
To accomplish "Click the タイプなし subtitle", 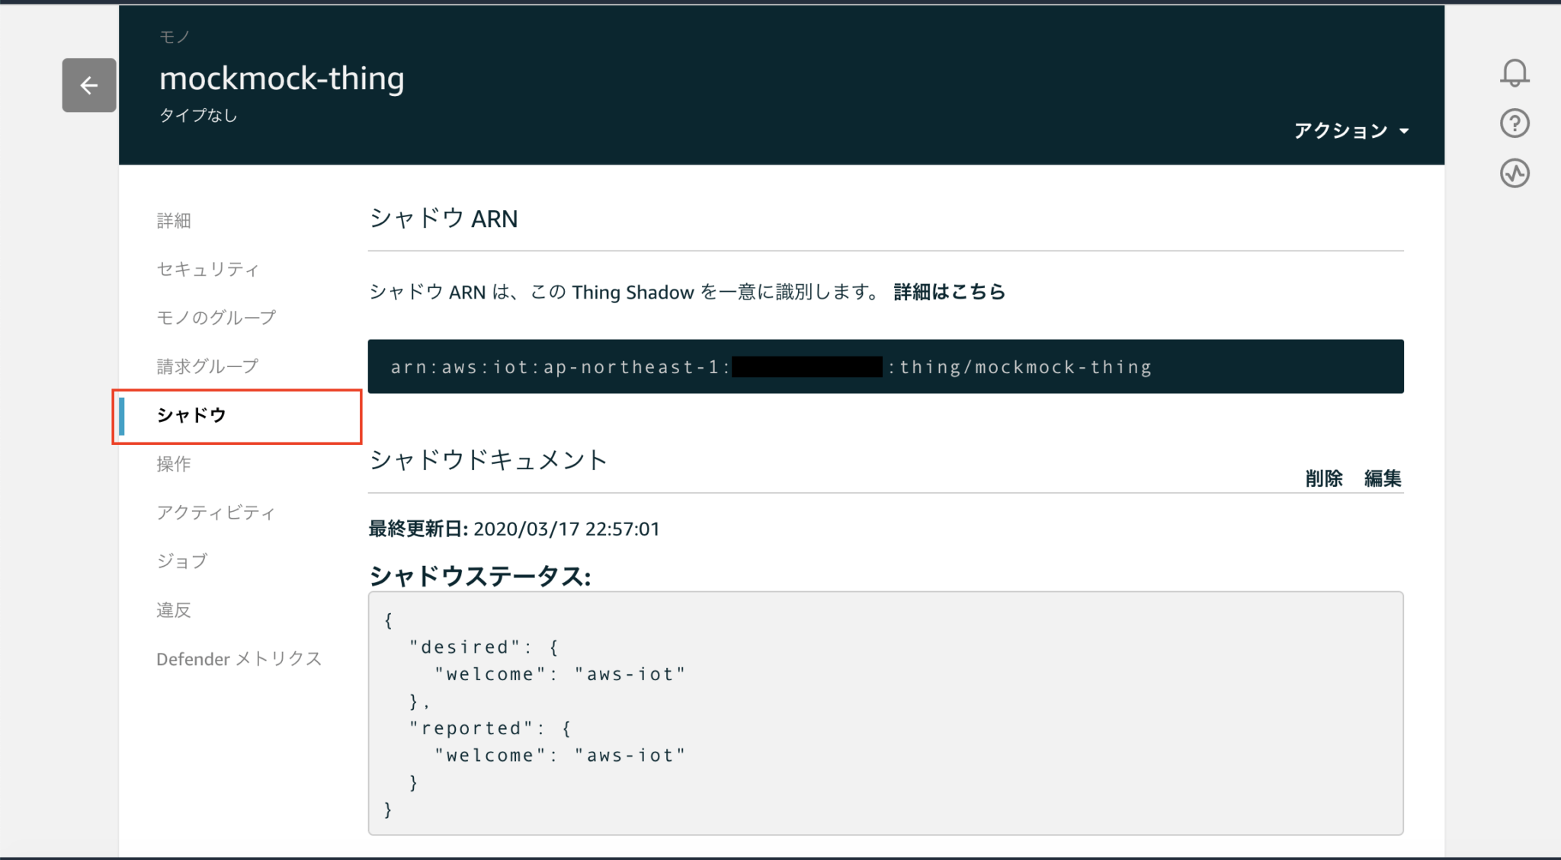I will (198, 115).
